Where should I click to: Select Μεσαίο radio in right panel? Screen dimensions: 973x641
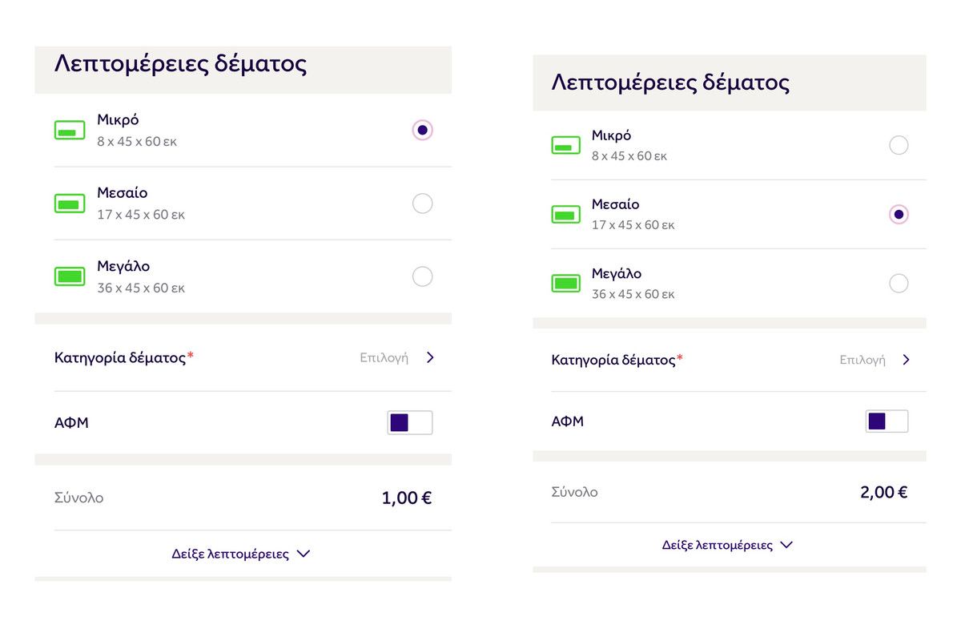(899, 214)
